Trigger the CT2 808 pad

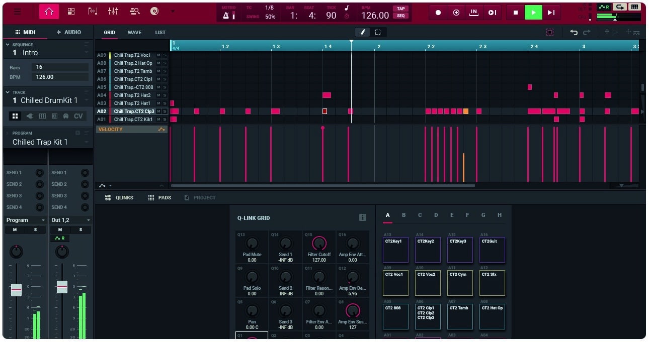pyautogui.click(x=395, y=316)
